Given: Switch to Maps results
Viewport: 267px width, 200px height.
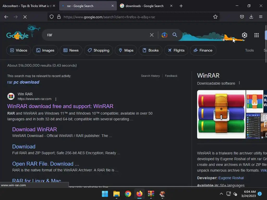Looking at the screenshot, I should 126,50.
